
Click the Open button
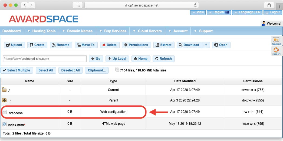[221, 45]
